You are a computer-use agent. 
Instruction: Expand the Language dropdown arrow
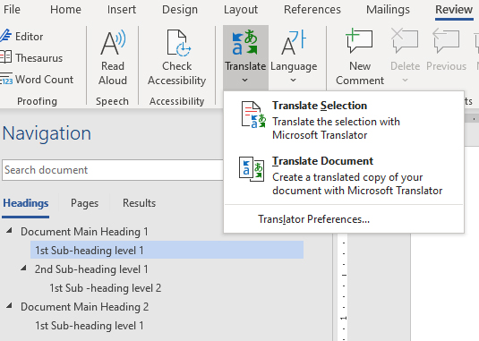tap(293, 81)
